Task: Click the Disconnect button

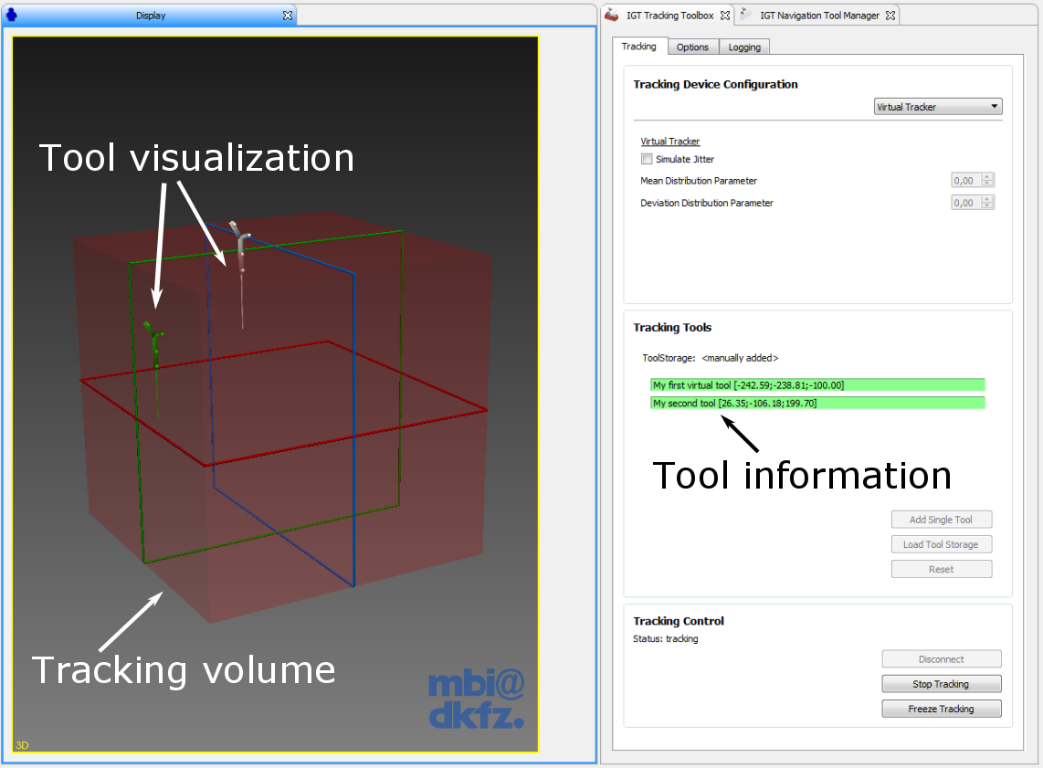Action: point(942,659)
